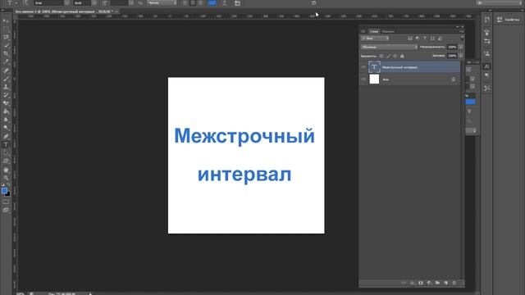525x295 pixels.
Task: Lock all for the selected layer
Action: point(402,57)
